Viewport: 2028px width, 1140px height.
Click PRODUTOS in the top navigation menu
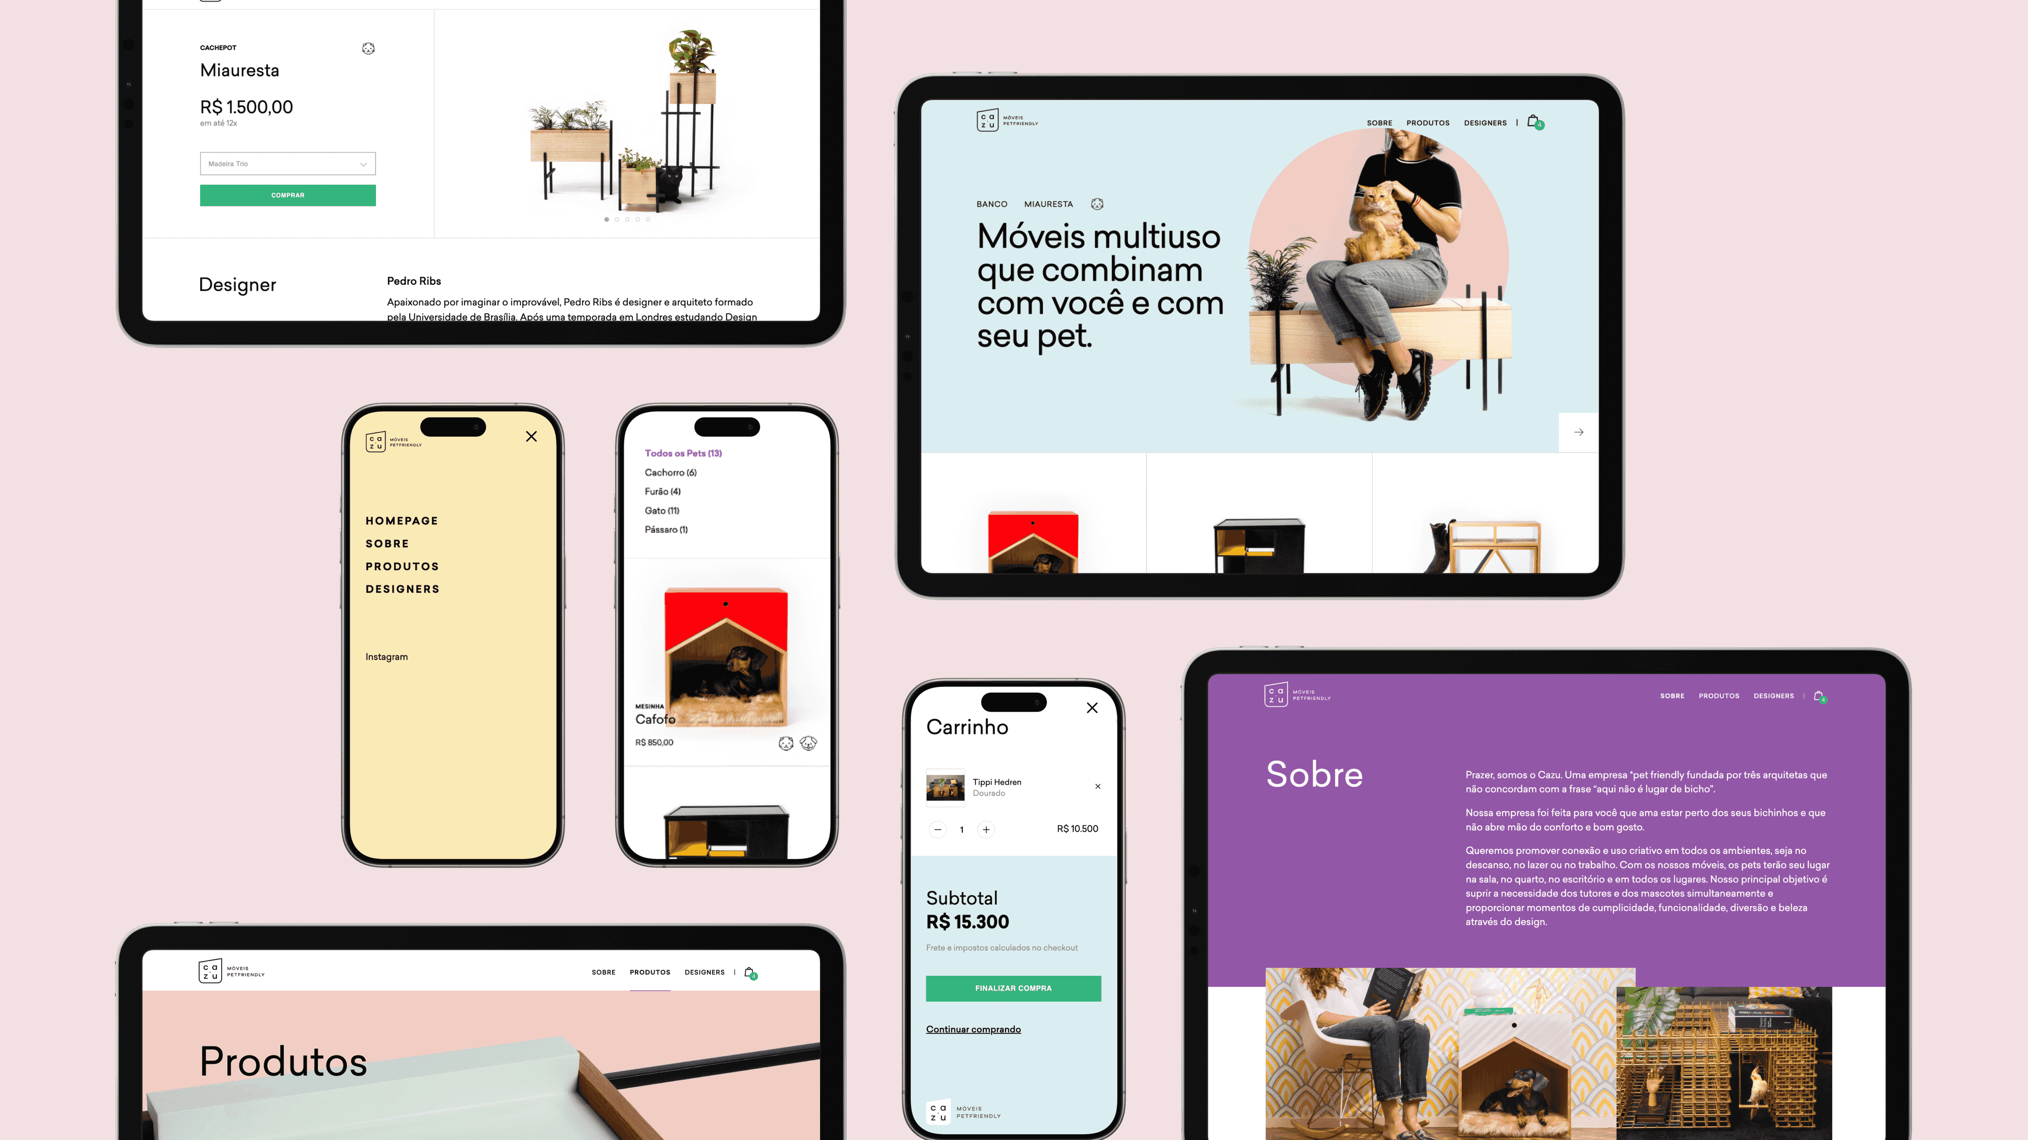(1426, 123)
